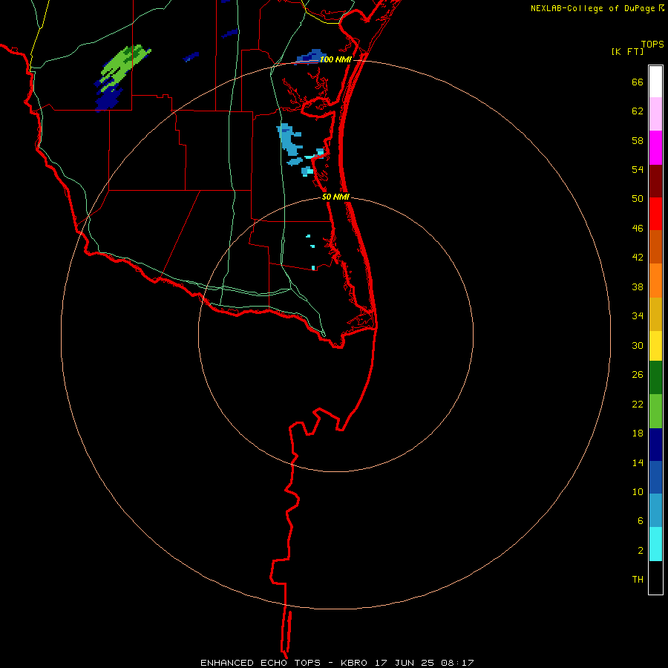Click the light pink legend swatch

pos(655,114)
